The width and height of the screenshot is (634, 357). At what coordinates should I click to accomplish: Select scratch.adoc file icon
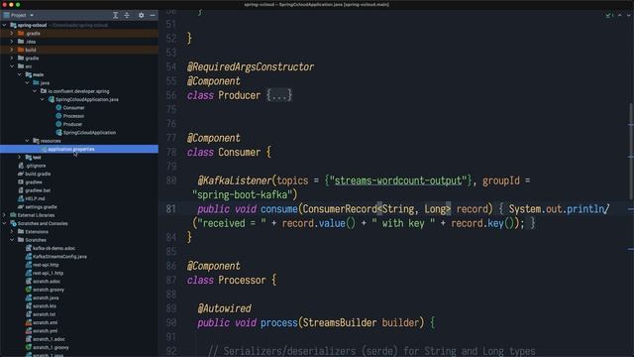29,281
